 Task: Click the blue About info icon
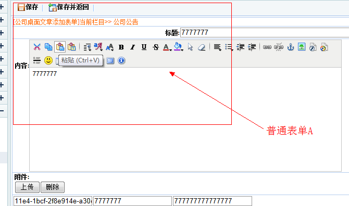pyautogui.click(x=121, y=60)
